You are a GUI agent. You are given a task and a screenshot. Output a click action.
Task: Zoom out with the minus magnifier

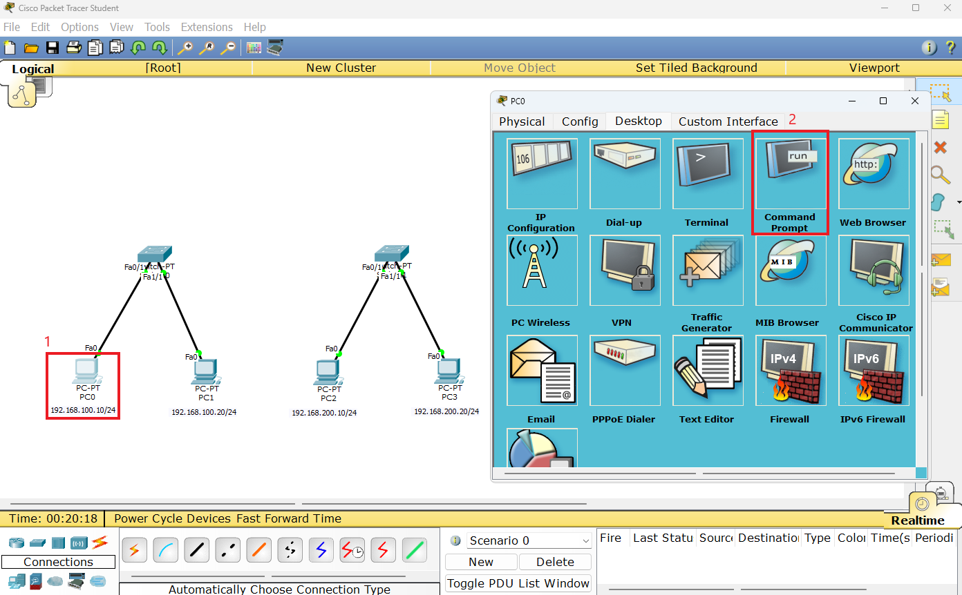click(x=227, y=48)
